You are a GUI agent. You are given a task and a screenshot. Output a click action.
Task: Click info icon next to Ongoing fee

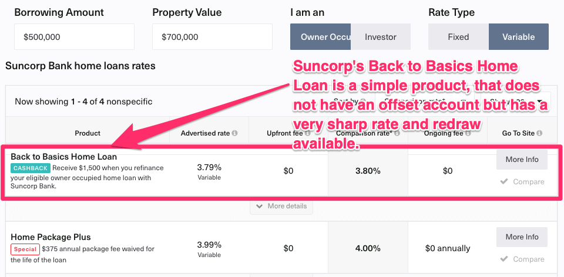[x=468, y=133]
